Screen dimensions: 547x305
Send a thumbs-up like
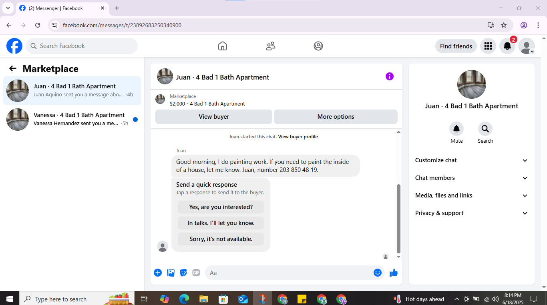click(x=394, y=273)
